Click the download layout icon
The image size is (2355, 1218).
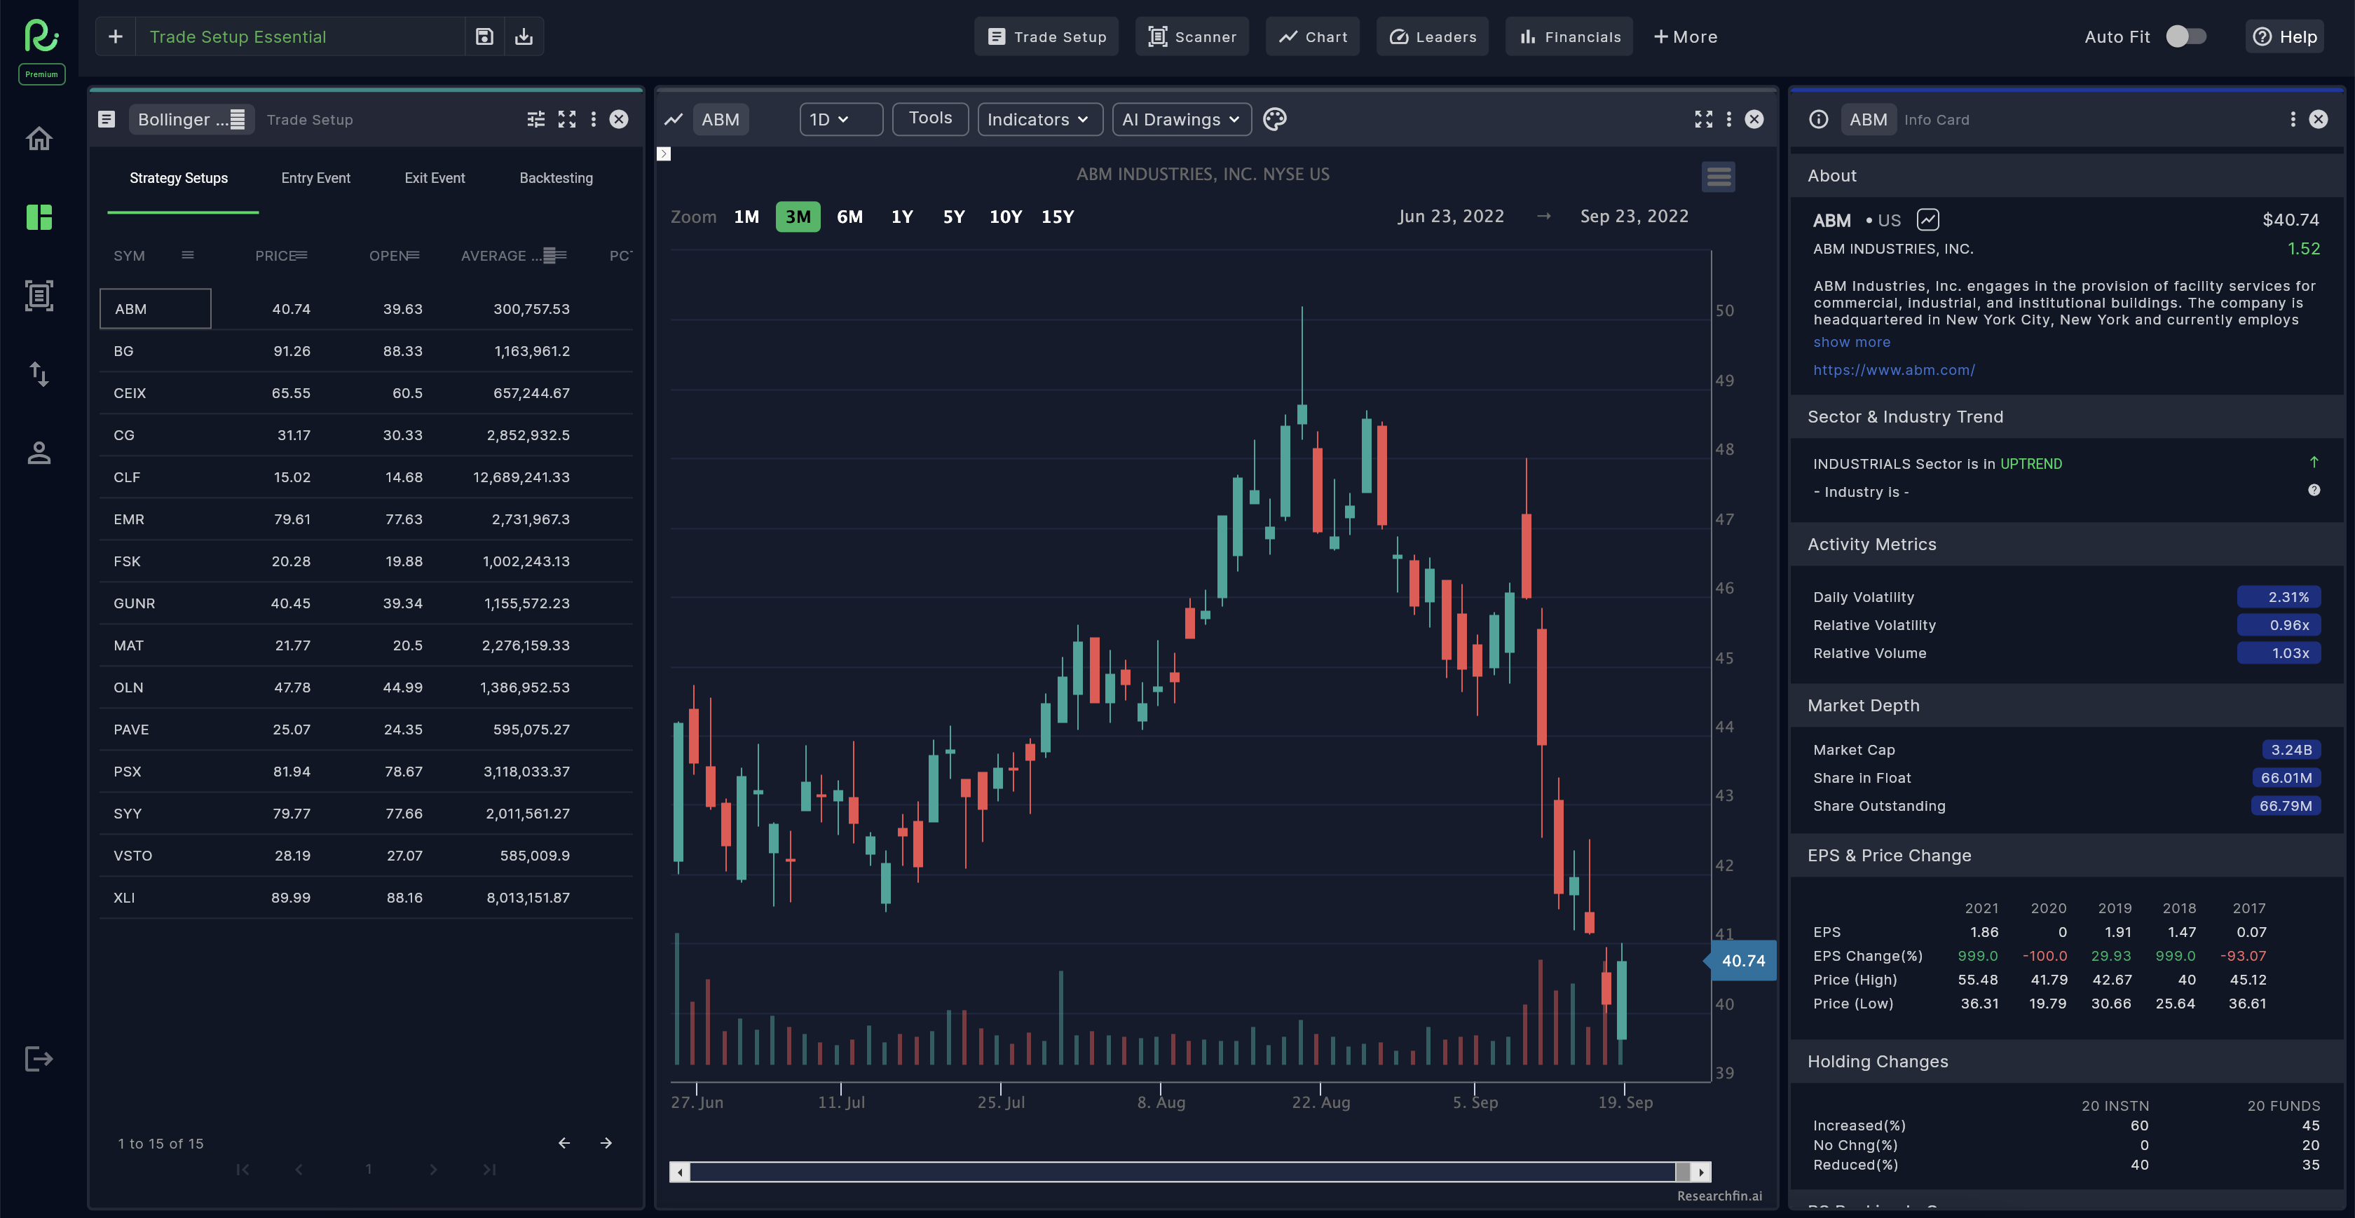pyautogui.click(x=524, y=36)
